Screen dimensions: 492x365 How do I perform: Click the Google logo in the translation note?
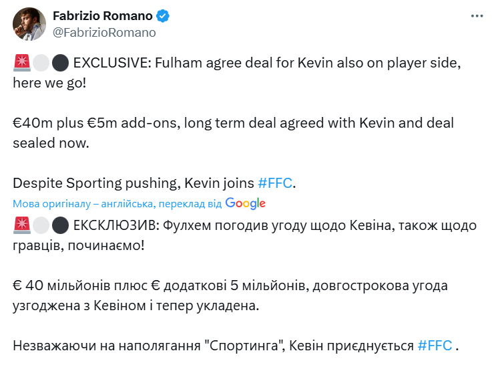[245, 203]
